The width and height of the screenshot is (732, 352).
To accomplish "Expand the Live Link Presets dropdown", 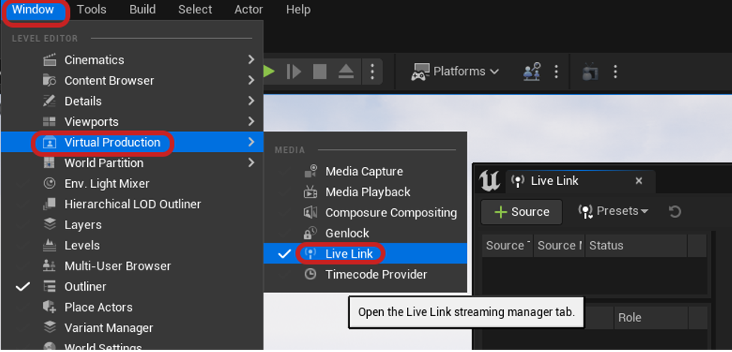I will 613,211.
